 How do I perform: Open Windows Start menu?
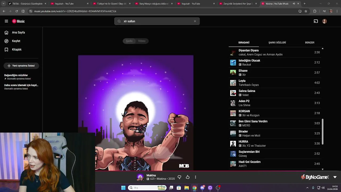point(123,188)
